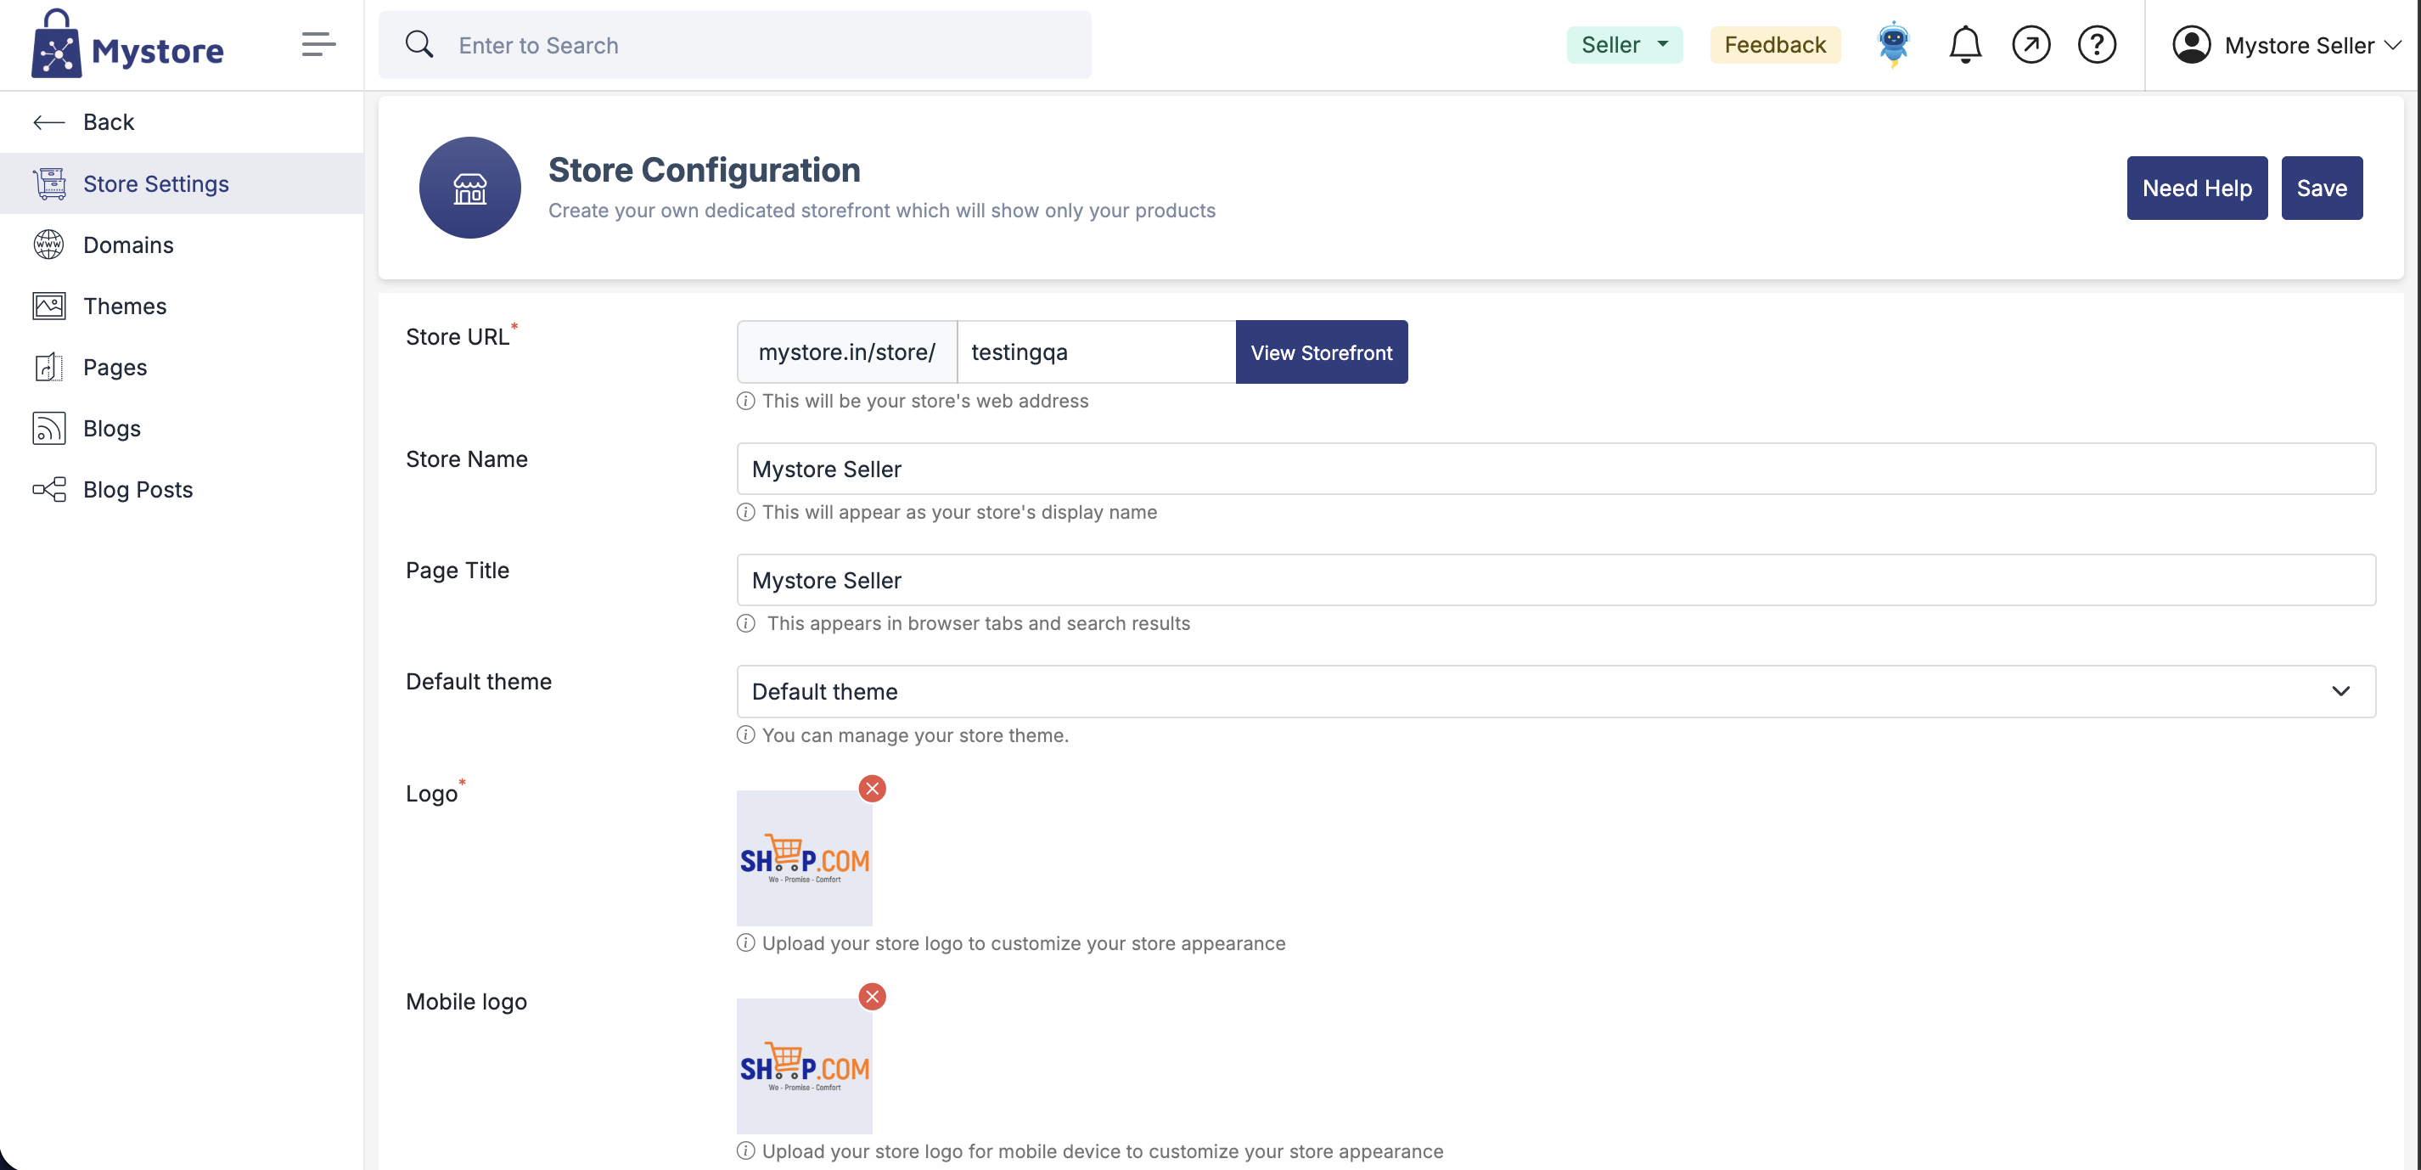Collapse sidebar with hamburger menu icon
Image resolution: width=2421 pixels, height=1170 pixels.
point(317,44)
